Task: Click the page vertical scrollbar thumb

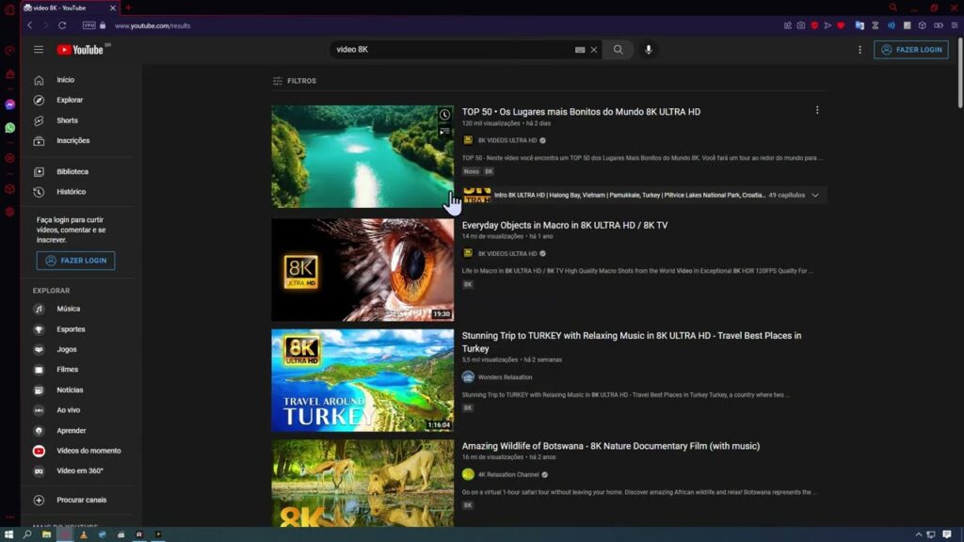Action: [959, 72]
